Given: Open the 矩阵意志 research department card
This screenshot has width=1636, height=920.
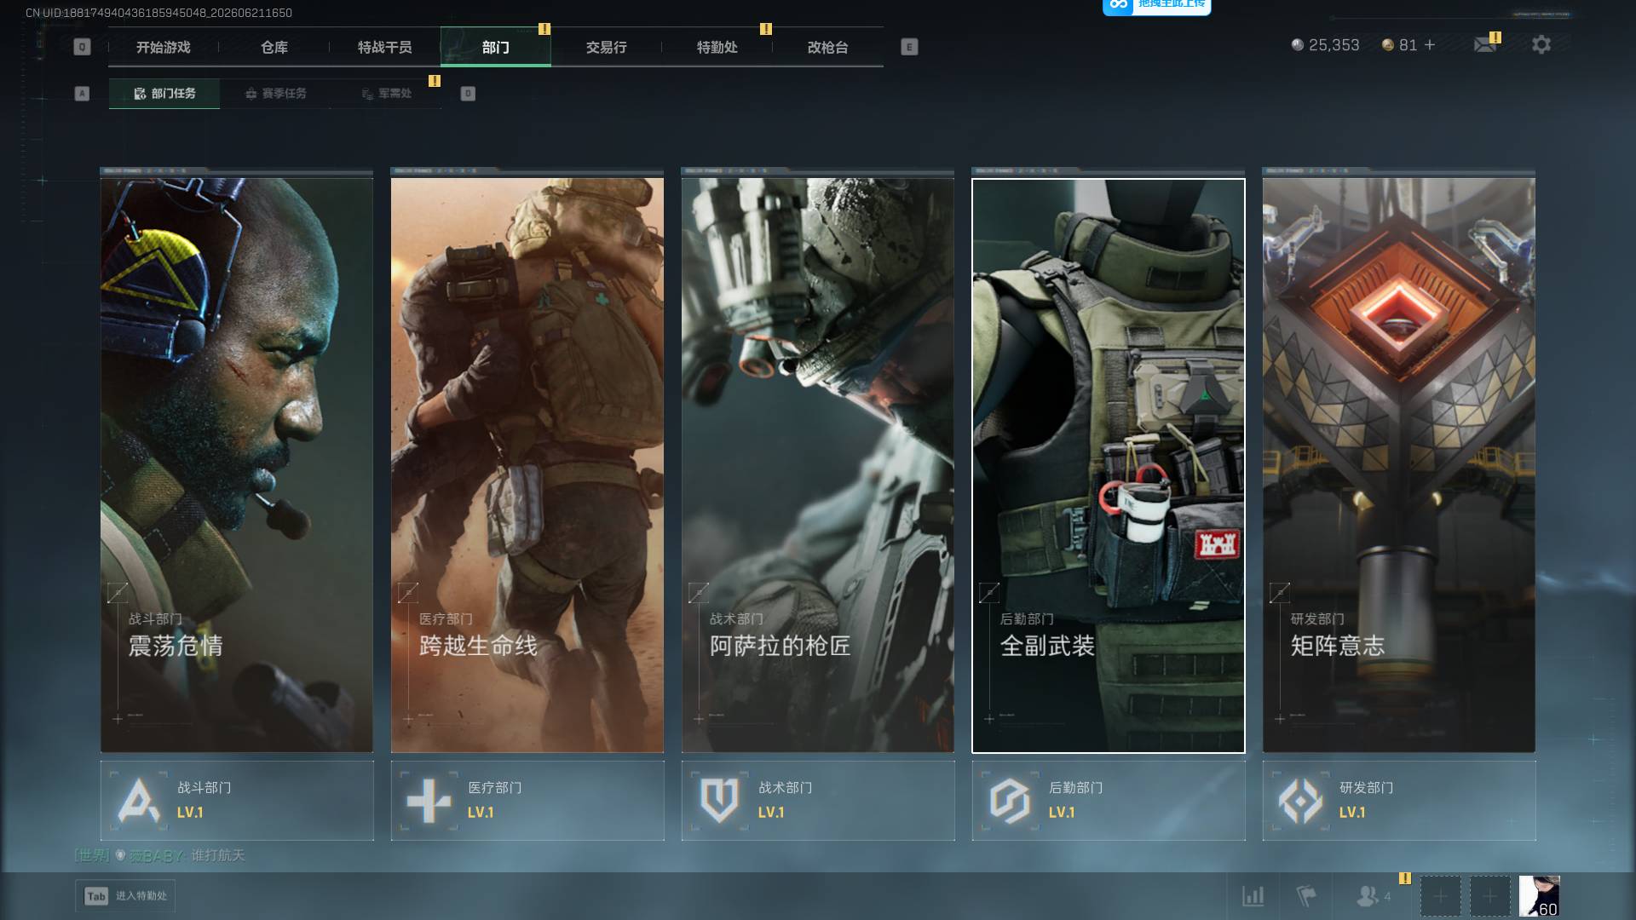Looking at the screenshot, I should coord(1398,465).
